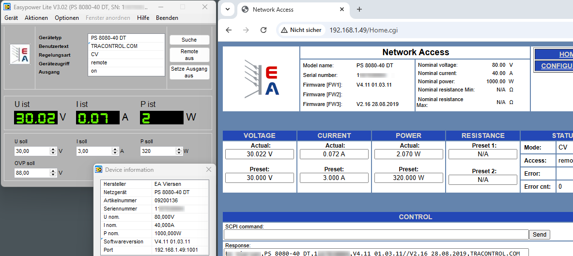Click the 'Nicht sicher' security warning

click(301, 30)
